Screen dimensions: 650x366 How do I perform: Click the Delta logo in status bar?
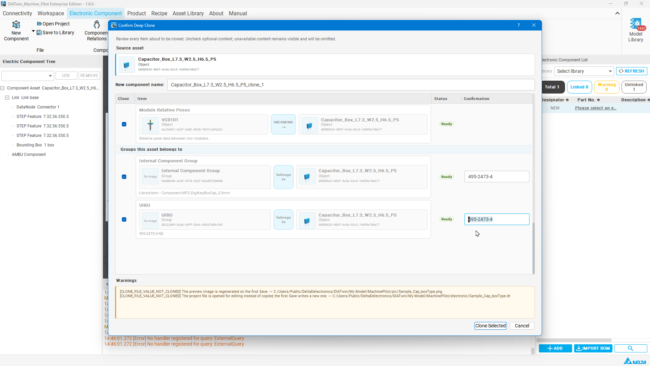pyautogui.click(x=635, y=361)
